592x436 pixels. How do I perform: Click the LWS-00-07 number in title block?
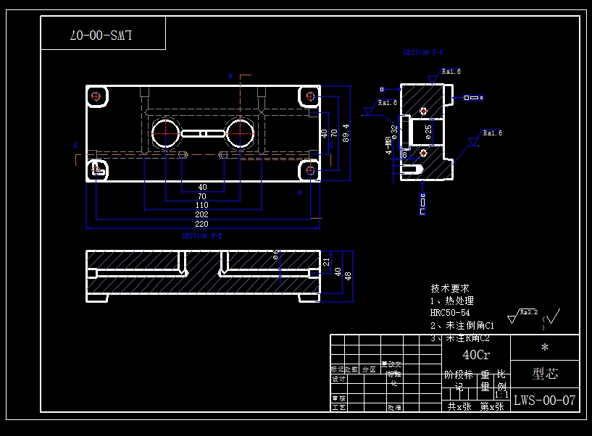click(x=545, y=400)
